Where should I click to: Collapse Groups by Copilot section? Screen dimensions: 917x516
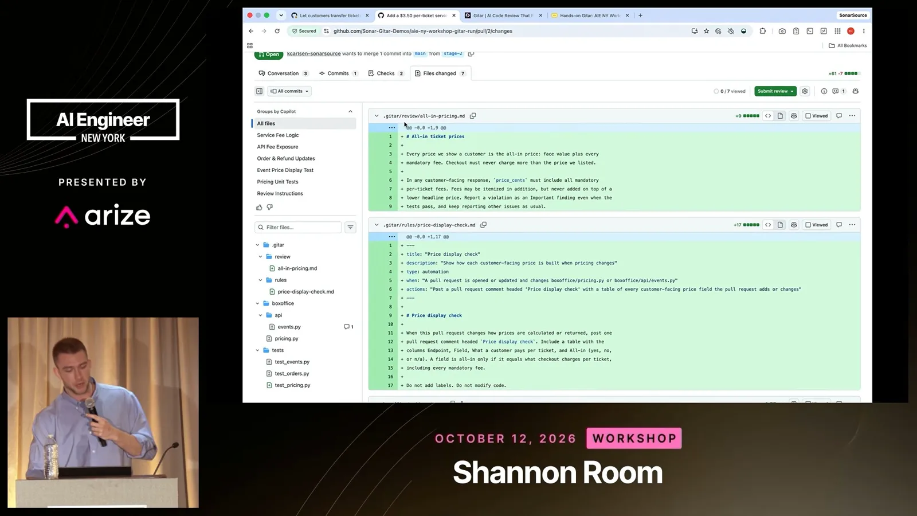point(350,111)
